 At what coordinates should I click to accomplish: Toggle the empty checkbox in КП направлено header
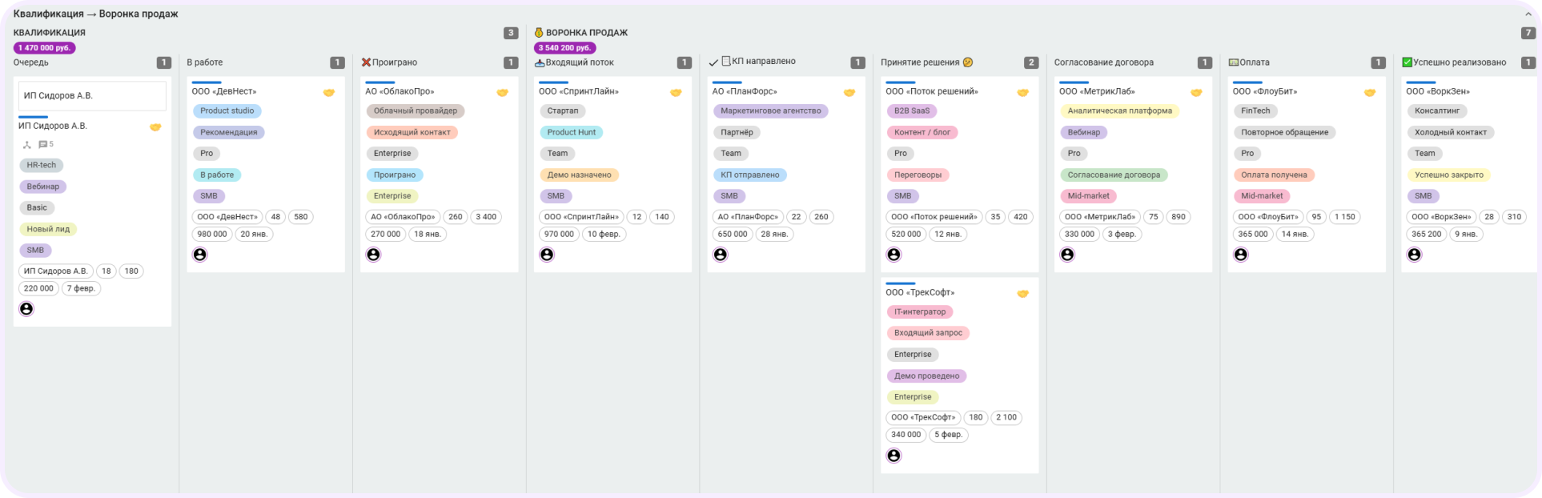(x=726, y=61)
